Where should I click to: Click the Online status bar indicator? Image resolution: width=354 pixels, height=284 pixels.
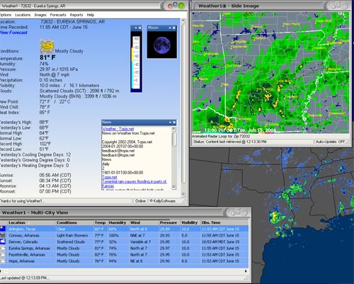tap(140, 201)
